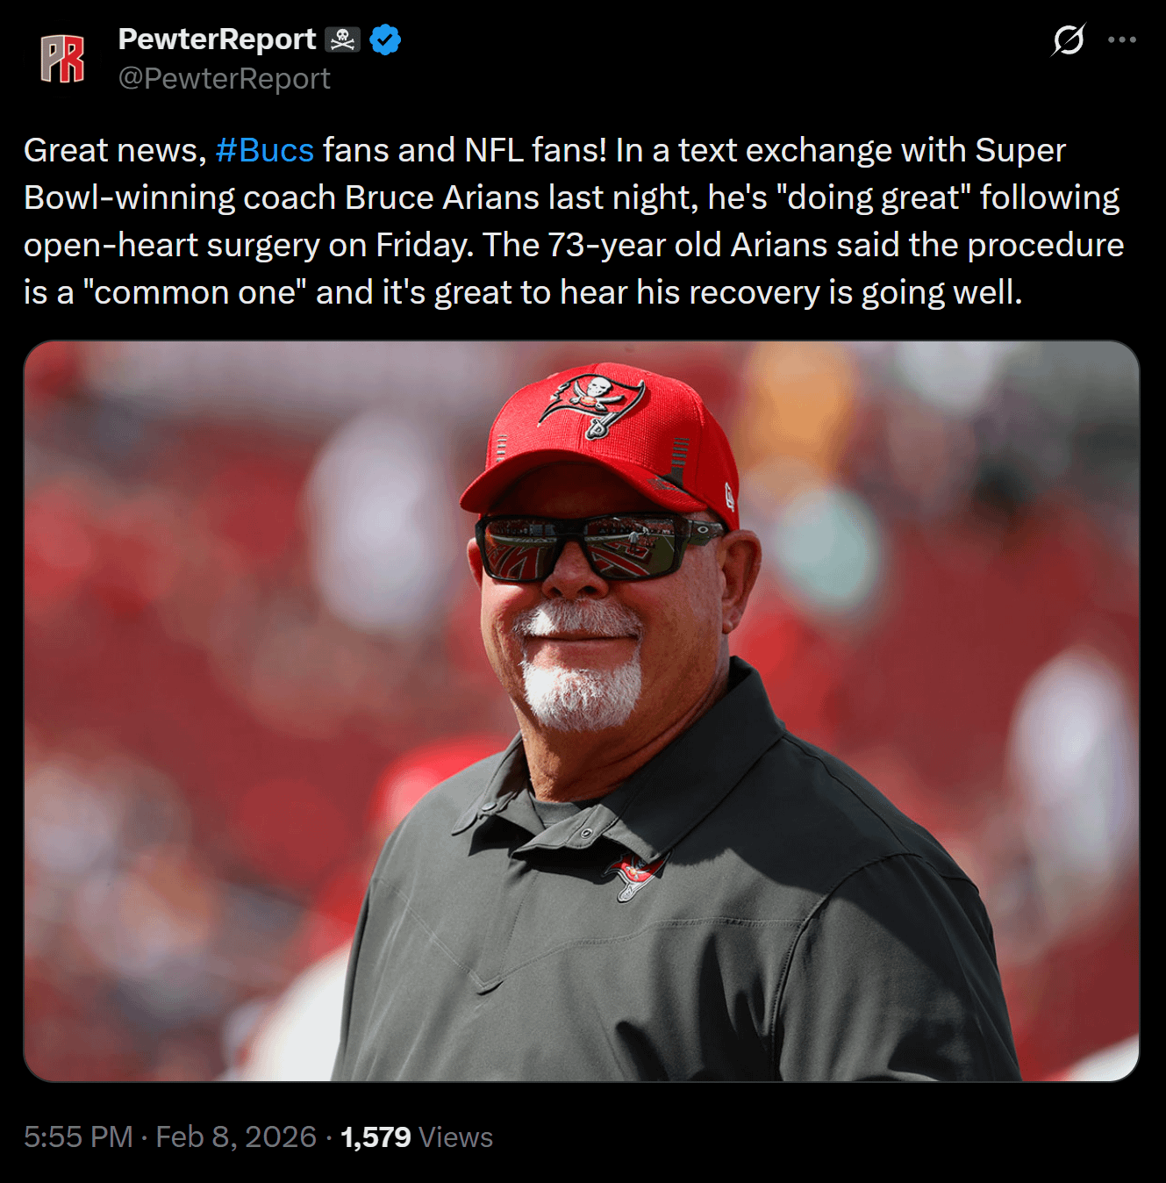Click the blue verified checkmark badge
Image resolution: width=1166 pixels, height=1183 pixels.
[x=385, y=39]
